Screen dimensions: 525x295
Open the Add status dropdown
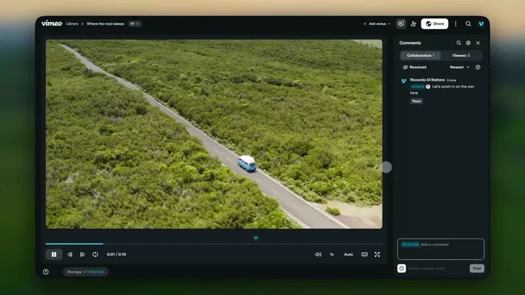click(377, 24)
